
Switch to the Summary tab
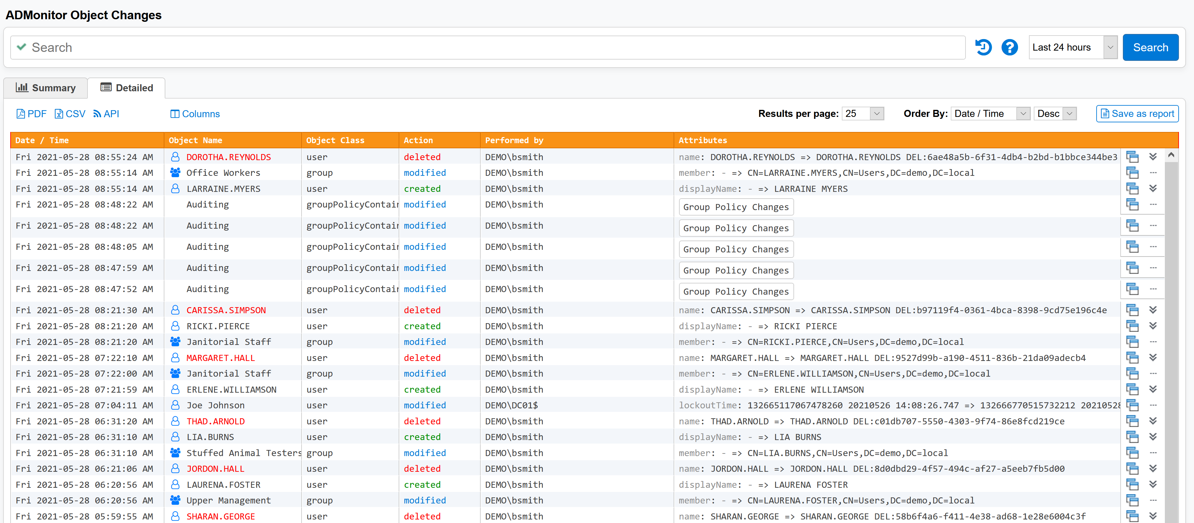(x=46, y=88)
